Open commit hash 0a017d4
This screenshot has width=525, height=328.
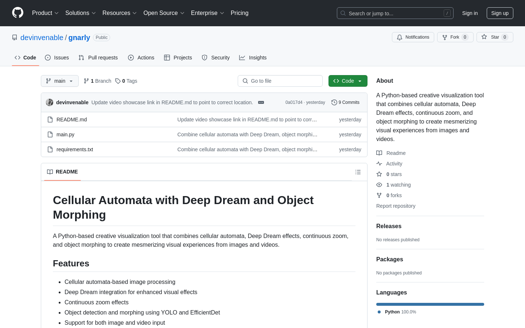[294, 102]
